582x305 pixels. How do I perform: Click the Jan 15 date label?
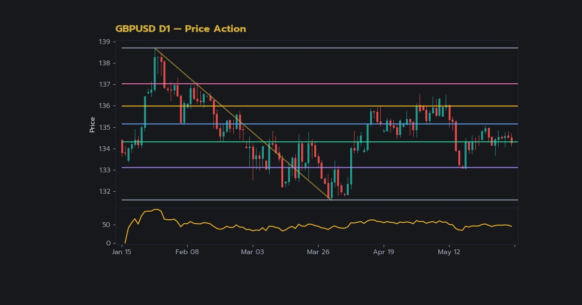tap(122, 252)
